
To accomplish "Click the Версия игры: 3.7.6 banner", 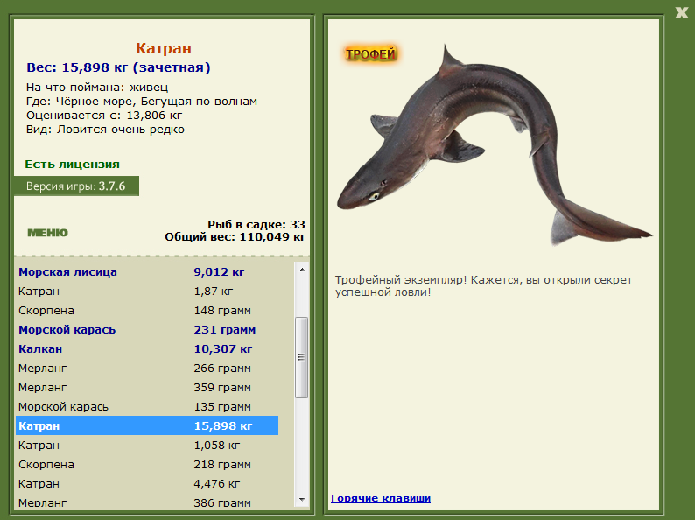I will coord(76,186).
